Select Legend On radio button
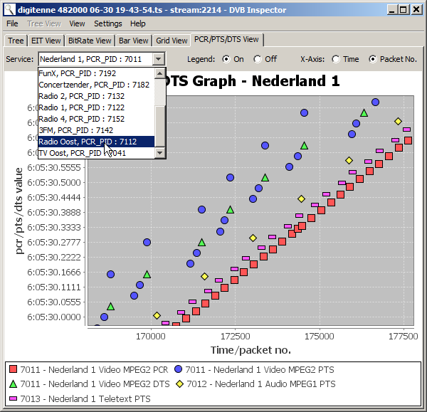This screenshot has width=427, height=412. 226,59
